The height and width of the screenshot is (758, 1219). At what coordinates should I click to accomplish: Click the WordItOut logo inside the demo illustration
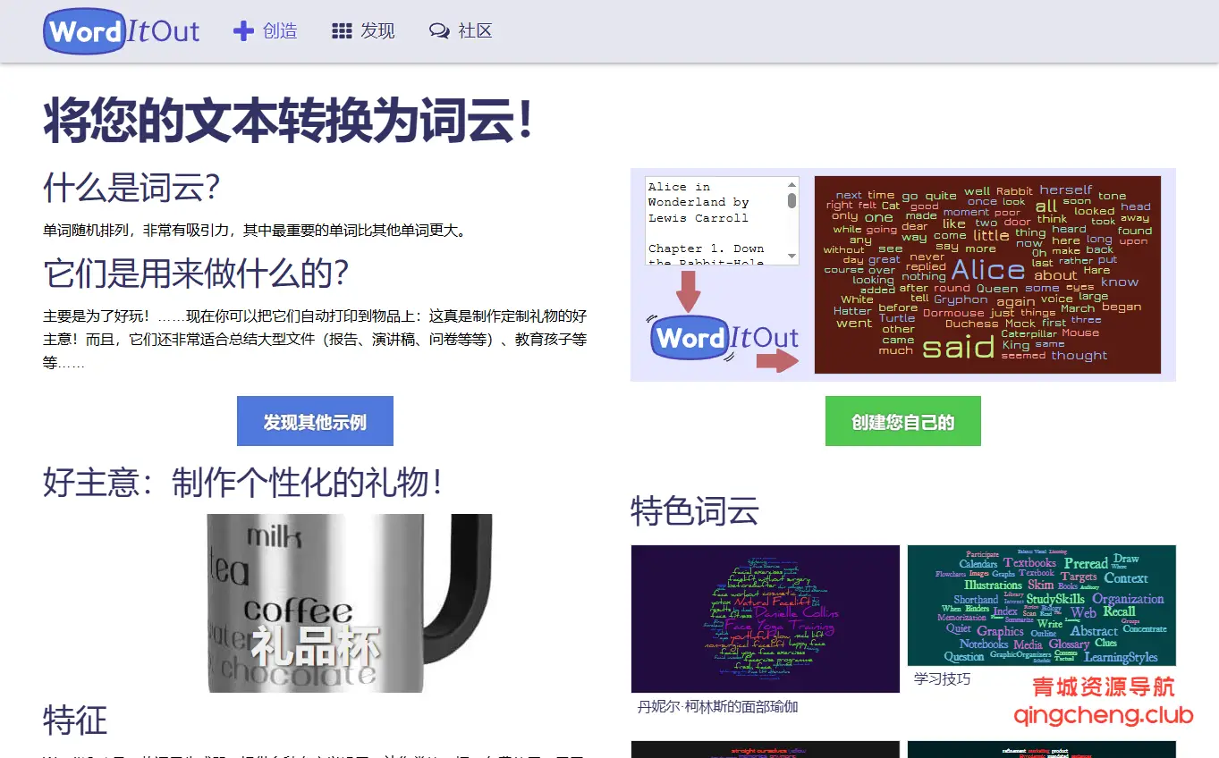(x=724, y=337)
